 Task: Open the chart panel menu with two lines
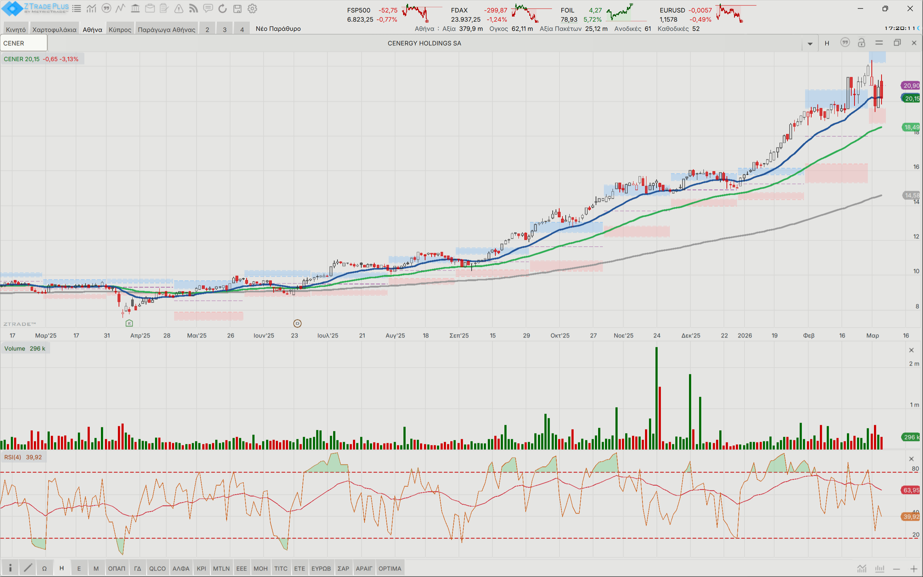(x=879, y=43)
